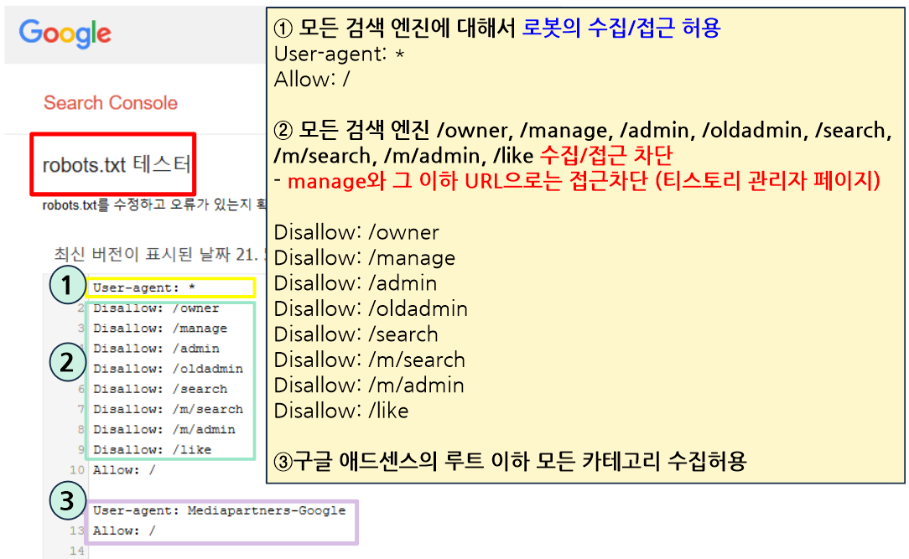Click 'Disallow: /like' in the yellow note
The image size is (909, 559).
click(340, 411)
